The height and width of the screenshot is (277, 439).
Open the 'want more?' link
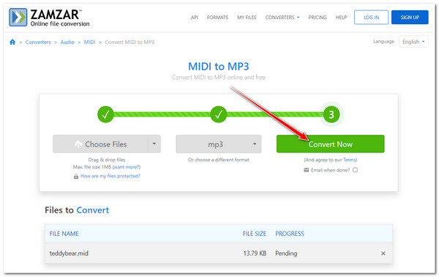pos(127,167)
